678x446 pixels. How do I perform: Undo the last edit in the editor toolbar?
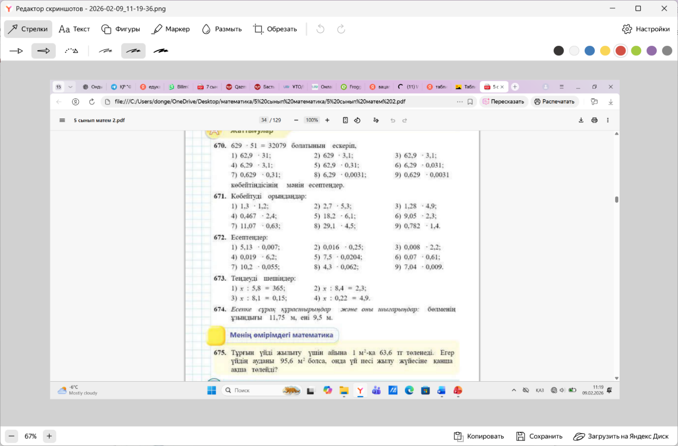pyautogui.click(x=320, y=29)
